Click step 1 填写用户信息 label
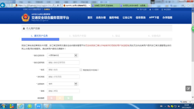This screenshot has width=194, height=109. [39, 36]
